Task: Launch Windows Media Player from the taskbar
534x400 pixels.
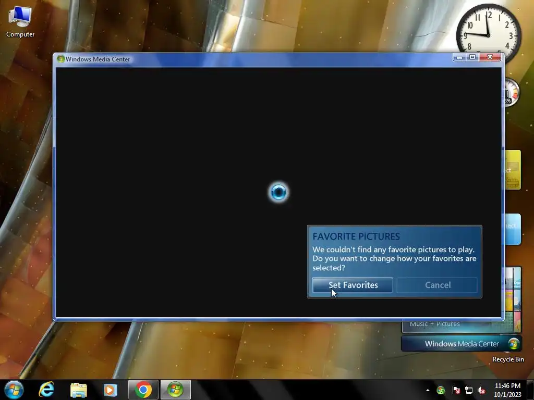Action: (x=111, y=390)
